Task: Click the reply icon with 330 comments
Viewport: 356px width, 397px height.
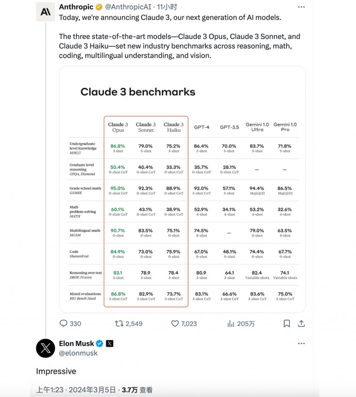Action: pyautogui.click(x=63, y=323)
